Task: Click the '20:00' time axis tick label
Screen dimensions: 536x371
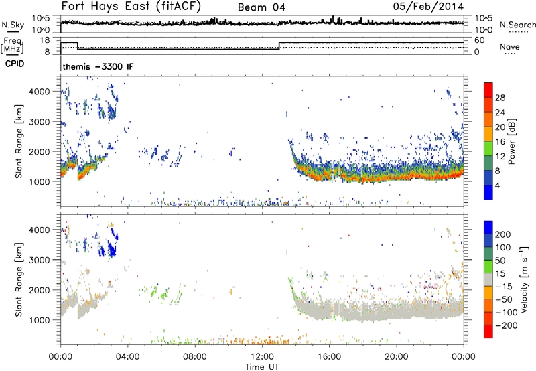Action: [x=396, y=357]
